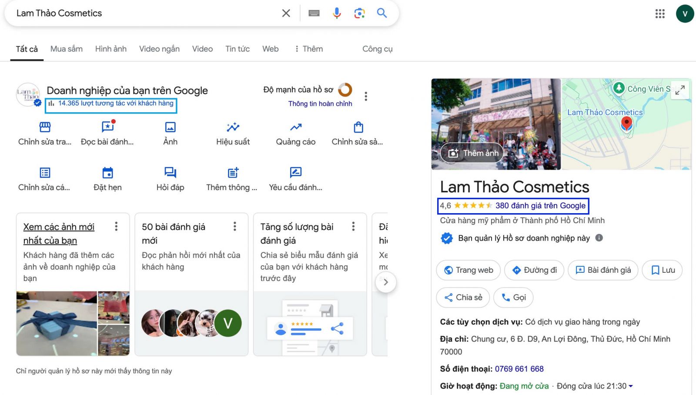The height and width of the screenshot is (395, 696).
Task: Save the place with Lưu button
Action: 663,270
